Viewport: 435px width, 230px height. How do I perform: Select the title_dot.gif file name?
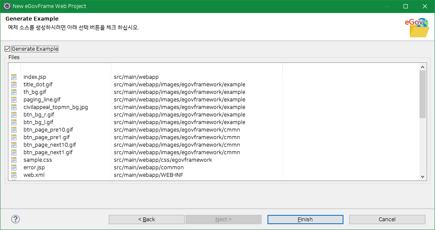click(38, 84)
